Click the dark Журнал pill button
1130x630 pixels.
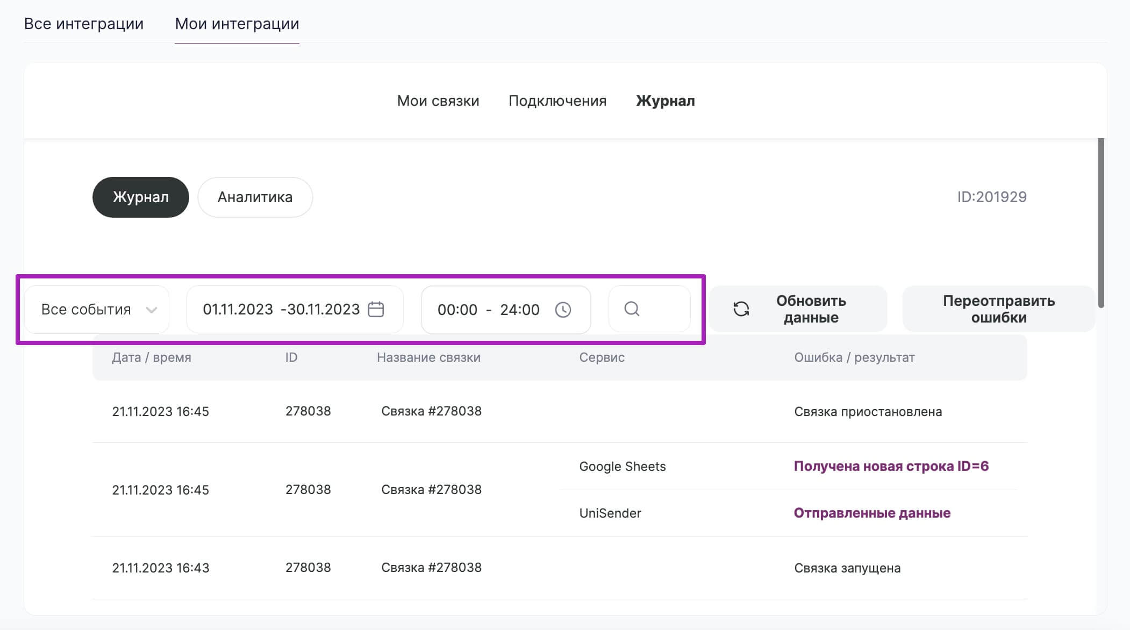point(141,197)
